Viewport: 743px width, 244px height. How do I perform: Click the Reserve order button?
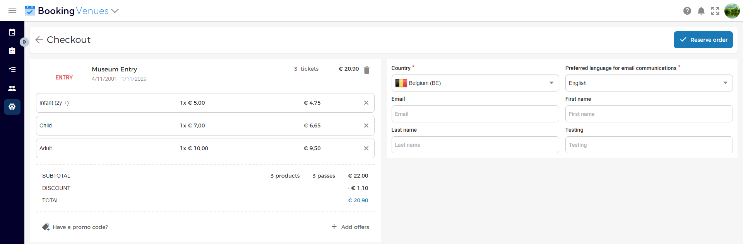pyautogui.click(x=703, y=40)
